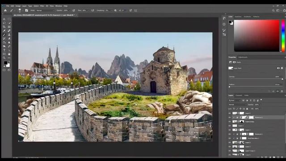The image size is (286, 161).
Task: Open layer filter Kind dropdown
Action: pyautogui.click(x=235, y=100)
